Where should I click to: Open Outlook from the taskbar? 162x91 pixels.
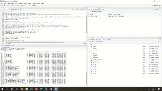click(x=31, y=89)
